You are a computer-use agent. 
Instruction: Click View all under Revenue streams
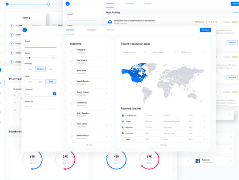[x=164, y=145]
